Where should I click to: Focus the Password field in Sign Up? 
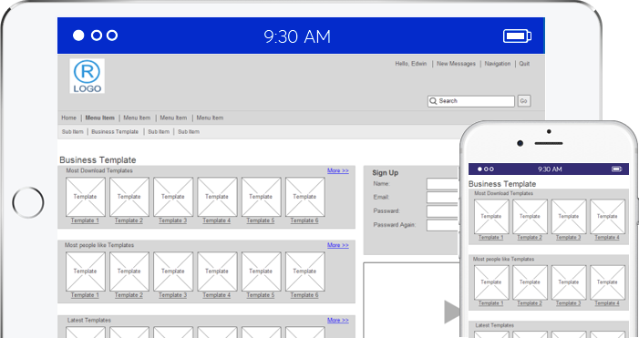443,211
